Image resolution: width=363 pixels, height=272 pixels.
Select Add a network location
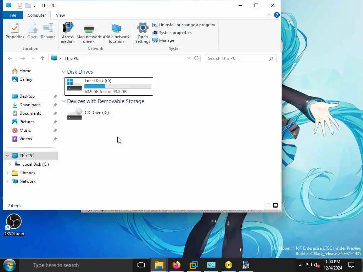pyautogui.click(x=116, y=33)
